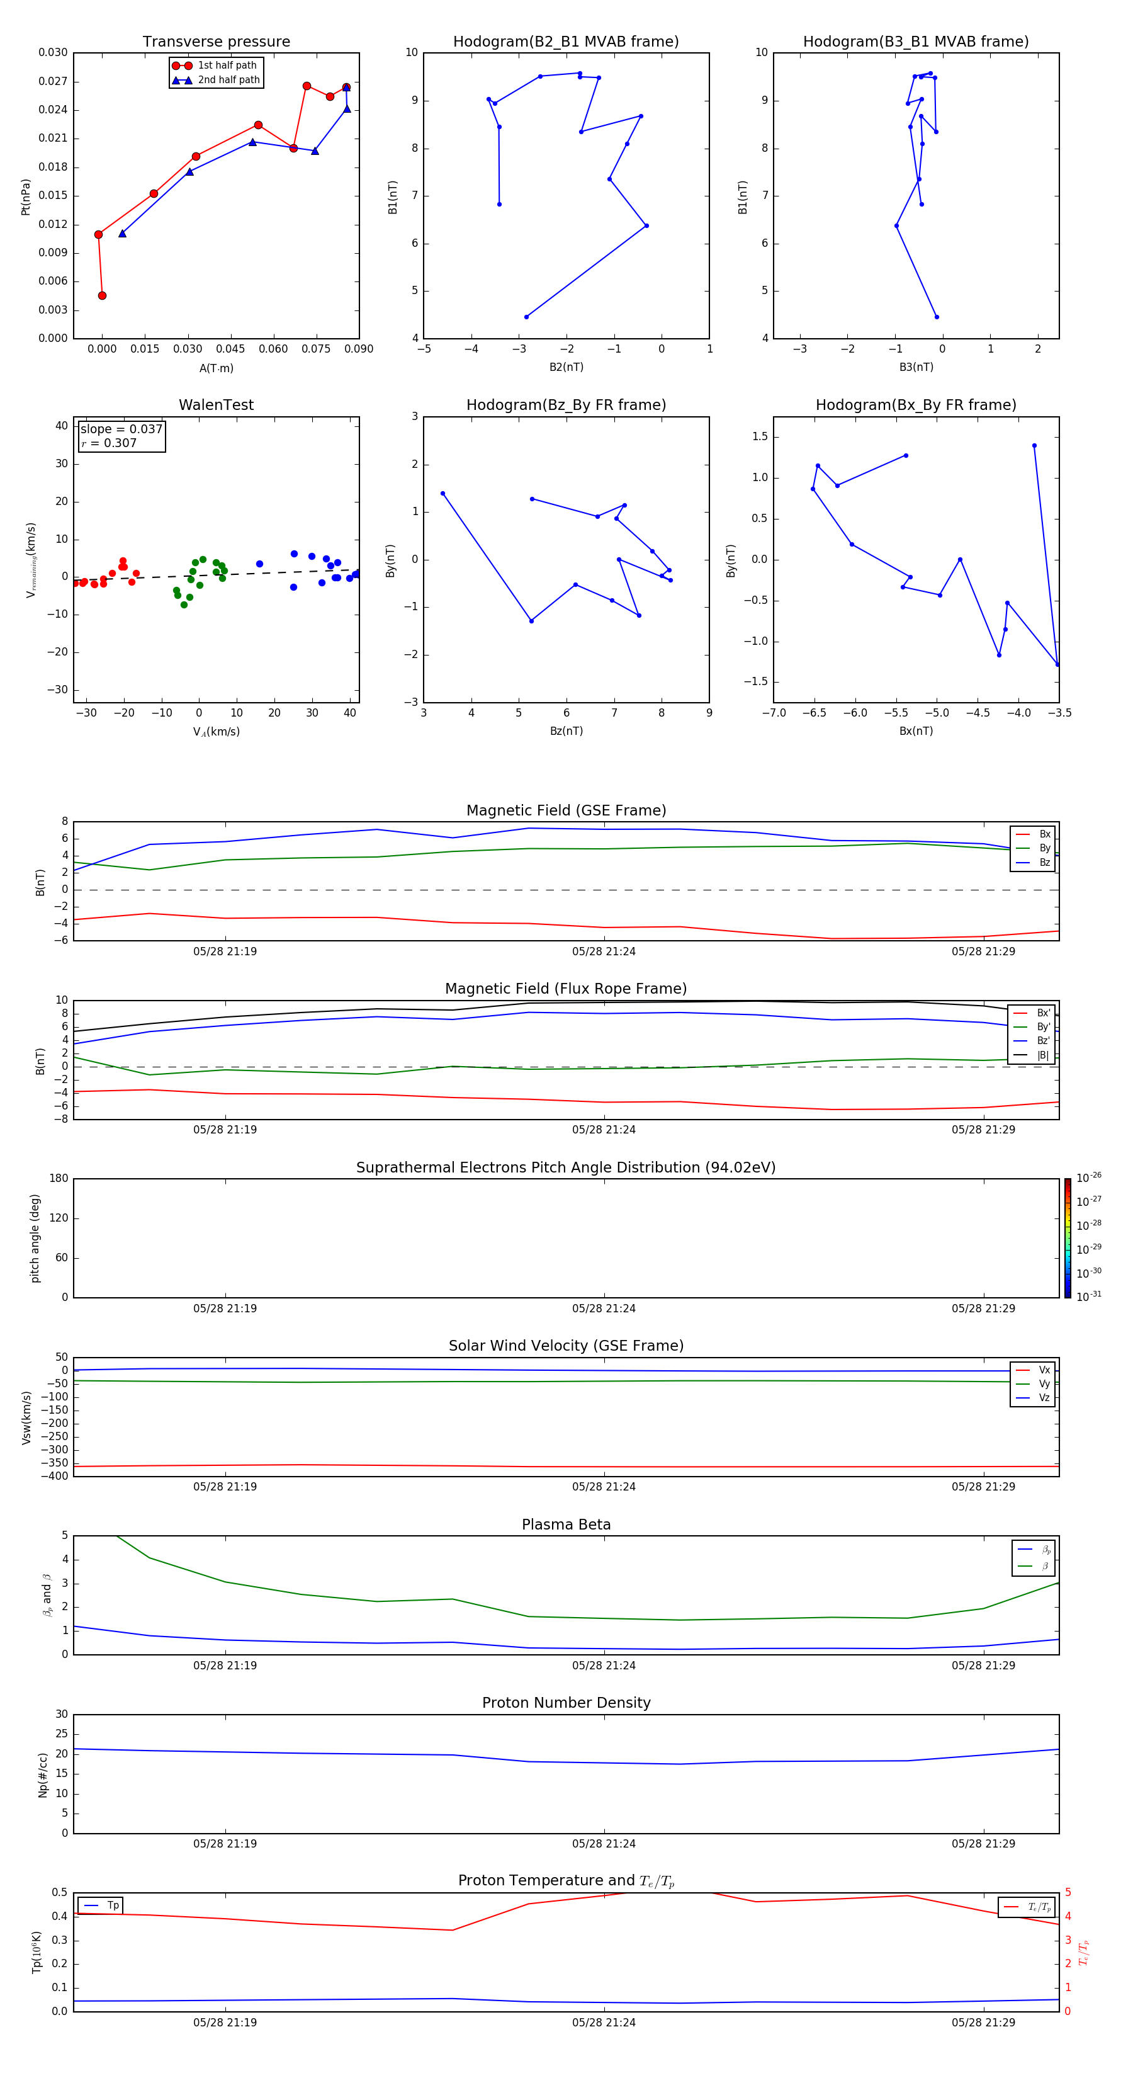The width and height of the screenshot is (1133, 2078).
Task: Click '05/28 21:19' under Plasma Beta panel
Action: pyautogui.click(x=225, y=1665)
